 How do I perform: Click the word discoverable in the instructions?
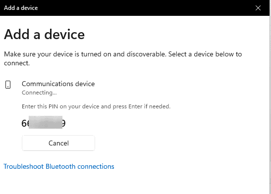pos(146,54)
